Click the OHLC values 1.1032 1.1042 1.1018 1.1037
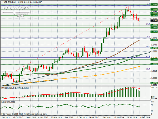The height and width of the screenshot is (119, 158). click(x=30, y=2)
